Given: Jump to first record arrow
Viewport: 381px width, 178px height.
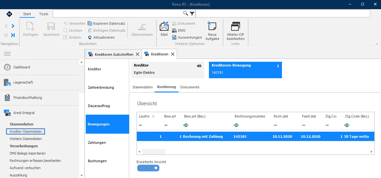Looking at the screenshot, I should (x=6, y=35).
